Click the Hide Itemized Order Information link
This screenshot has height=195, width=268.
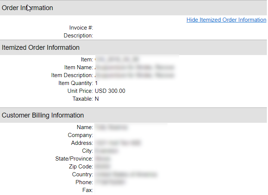pos(226,20)
